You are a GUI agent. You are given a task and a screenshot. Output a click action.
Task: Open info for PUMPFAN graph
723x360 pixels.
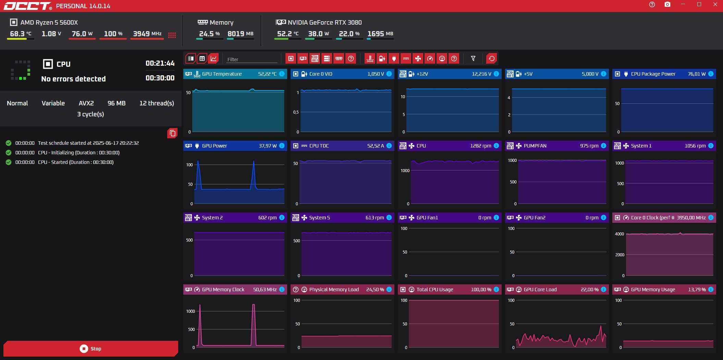[x=603, y=145]
